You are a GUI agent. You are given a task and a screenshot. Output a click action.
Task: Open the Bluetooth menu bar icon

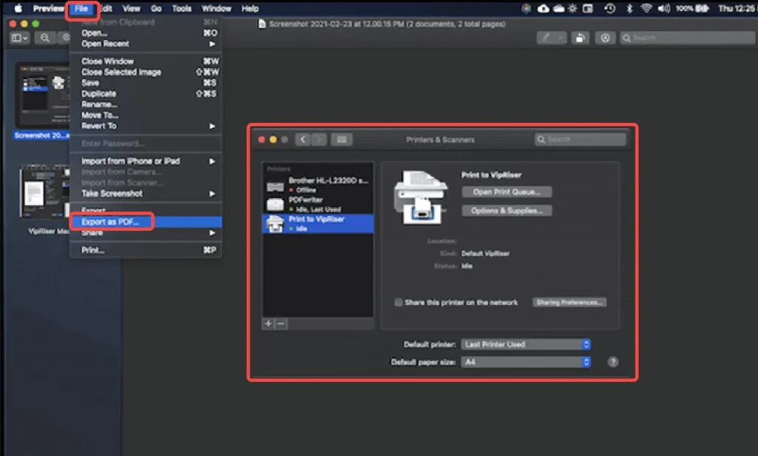[x=628, y=9]
